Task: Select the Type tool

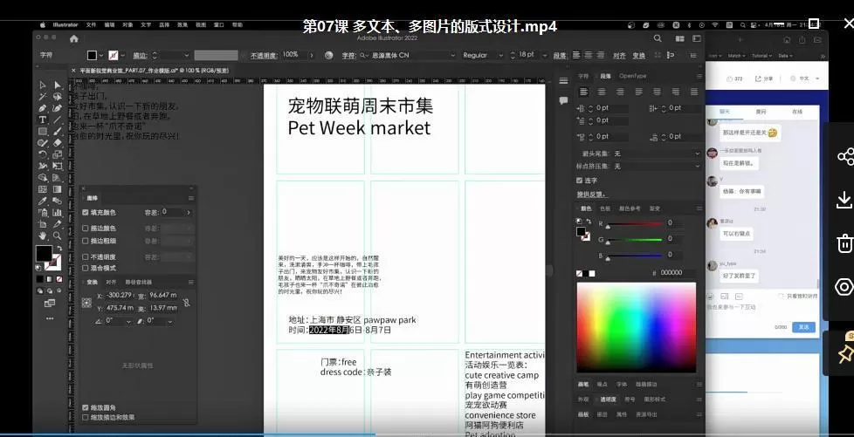Action: click(x=43, y=119)
